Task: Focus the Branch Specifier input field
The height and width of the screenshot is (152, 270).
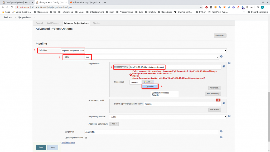Action: pyautogui.click(x=182, y=104)
